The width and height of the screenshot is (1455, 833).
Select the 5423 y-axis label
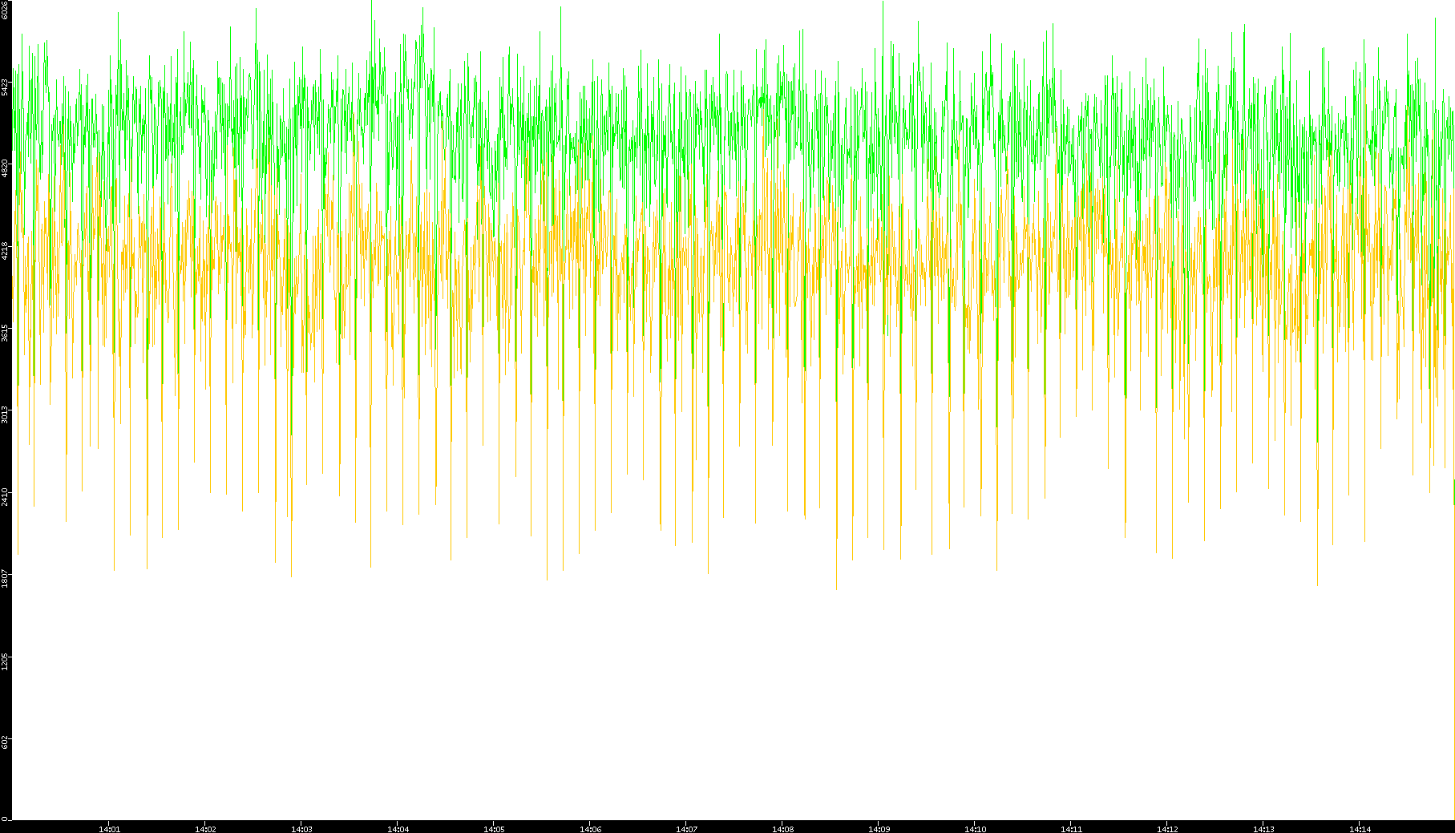[x=5, y=87]
